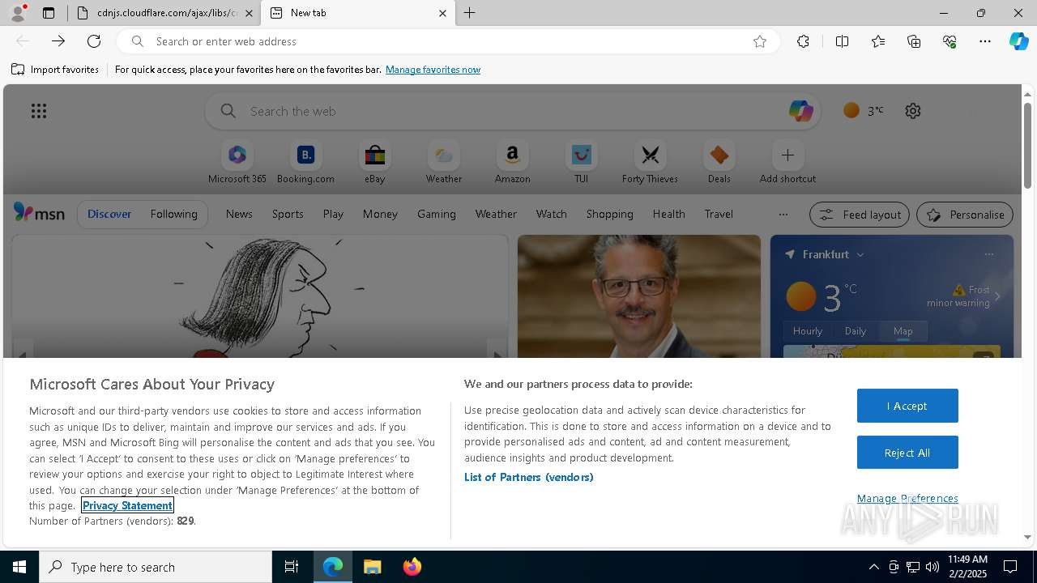This screenshot has width=1037, height=583.
Task: Open Microsoft 365 shortcut
Action: coord(237,164)
